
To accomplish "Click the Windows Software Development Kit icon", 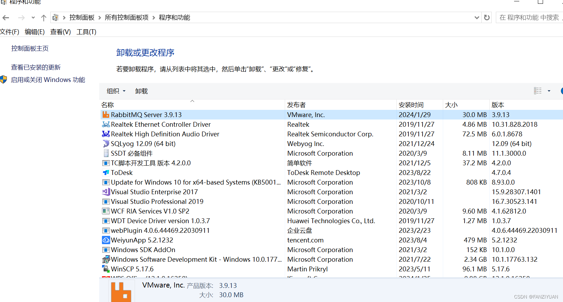I will pyautogui.click(x=106, y=259).
